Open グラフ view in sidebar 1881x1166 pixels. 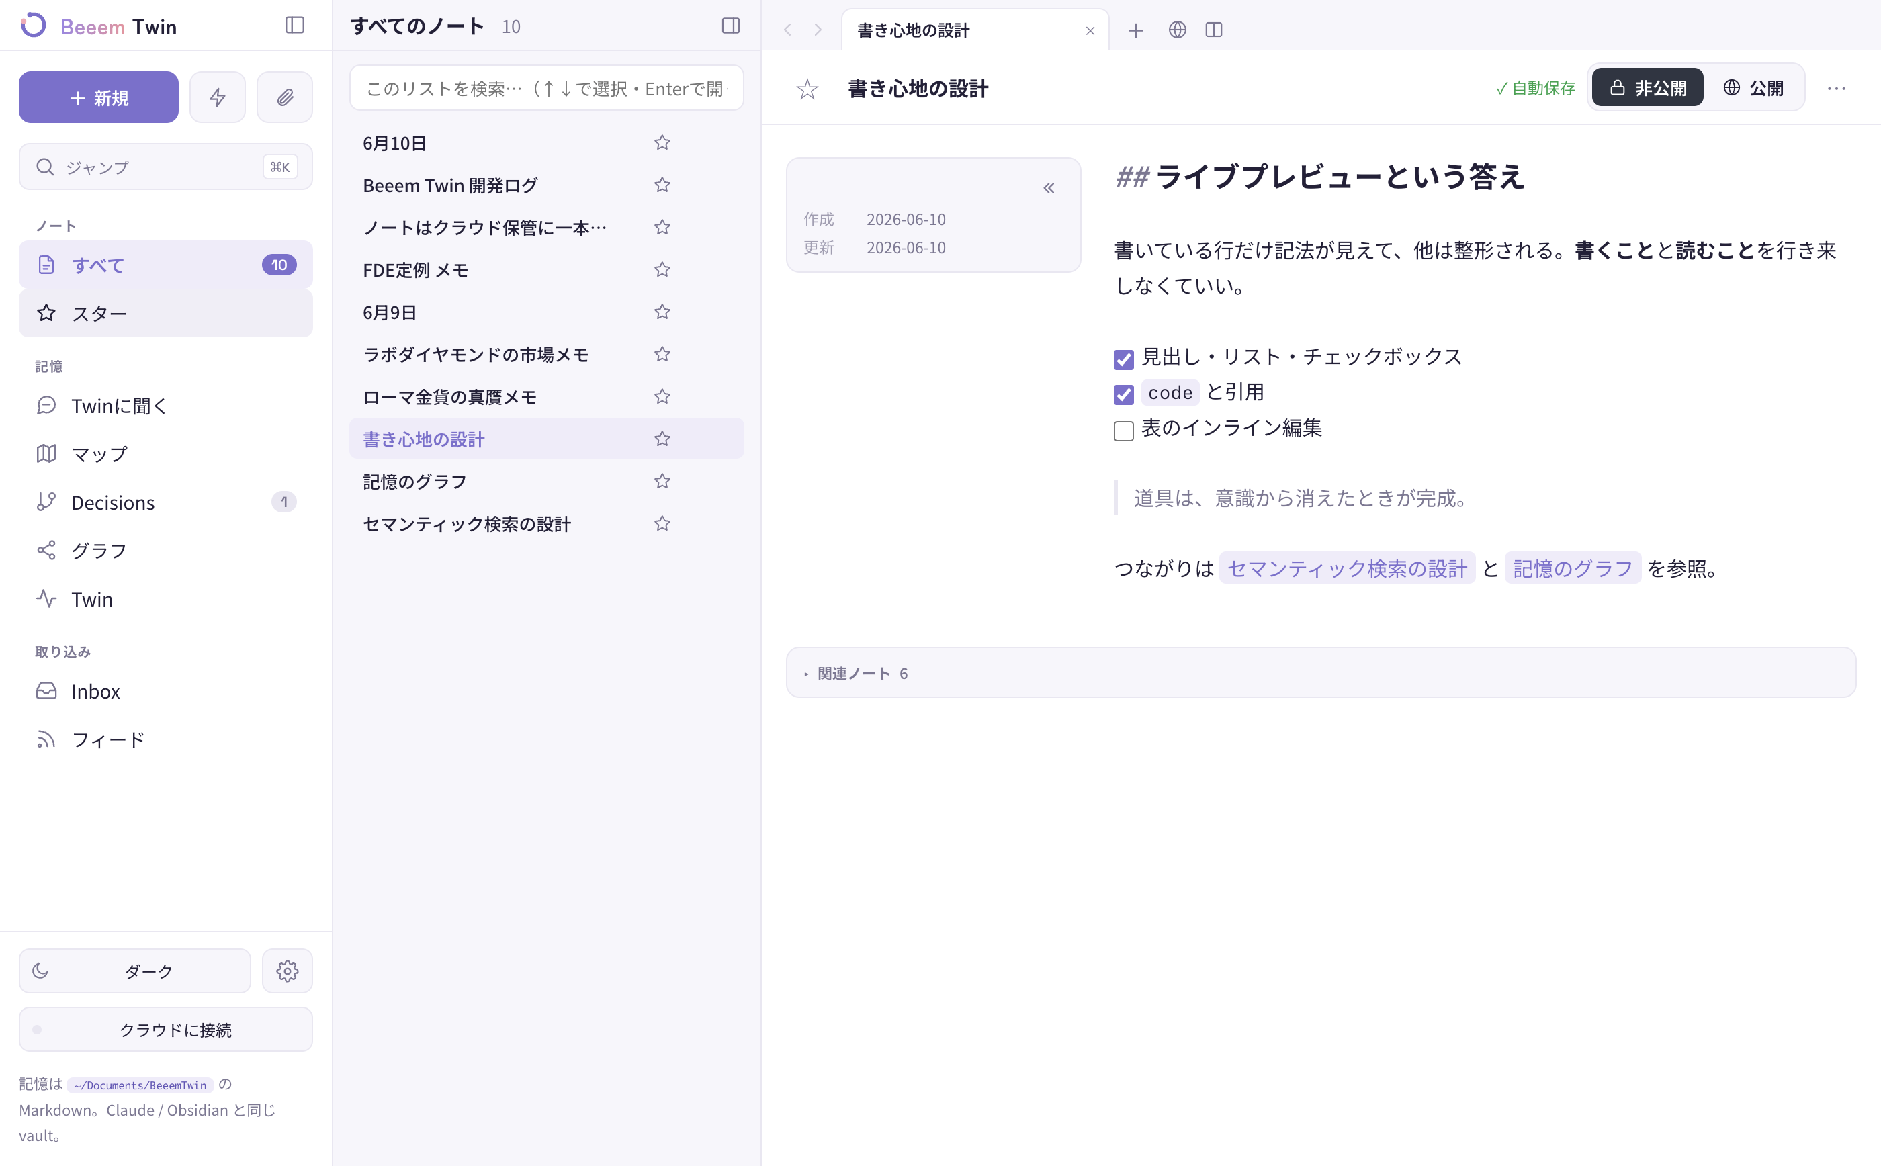pos(166,551)
